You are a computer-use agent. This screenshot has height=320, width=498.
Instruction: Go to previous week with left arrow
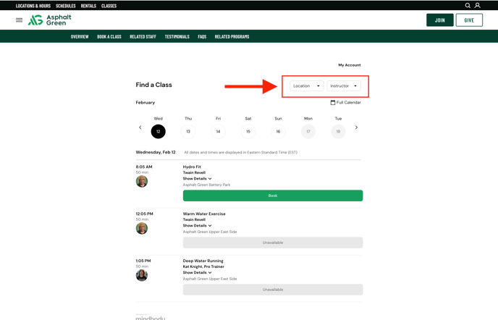pyautogui.click(x=140, y=127)
